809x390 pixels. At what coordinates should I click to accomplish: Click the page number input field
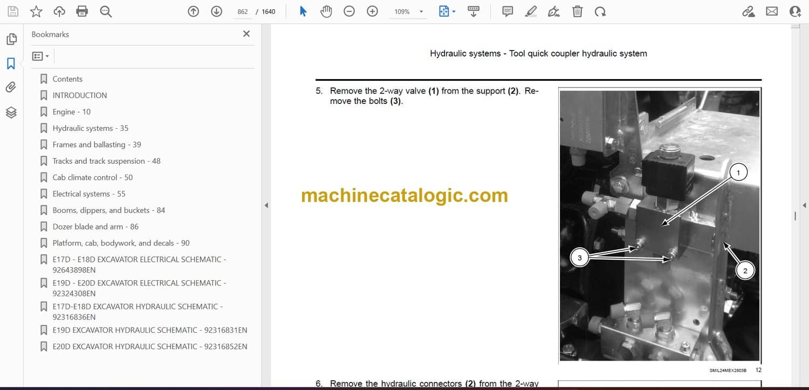click(243, 12)
